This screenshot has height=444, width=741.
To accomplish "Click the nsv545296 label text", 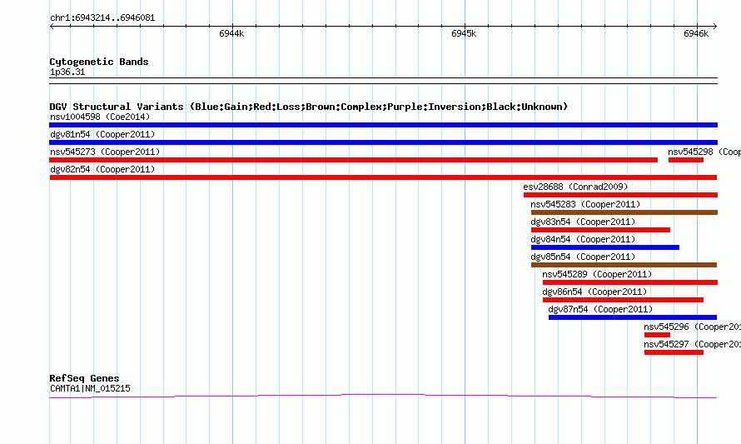I will (x=693, y=327).
